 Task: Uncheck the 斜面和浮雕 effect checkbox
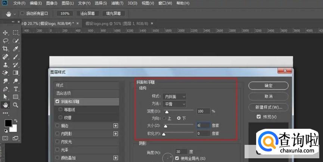click(57, 101)
